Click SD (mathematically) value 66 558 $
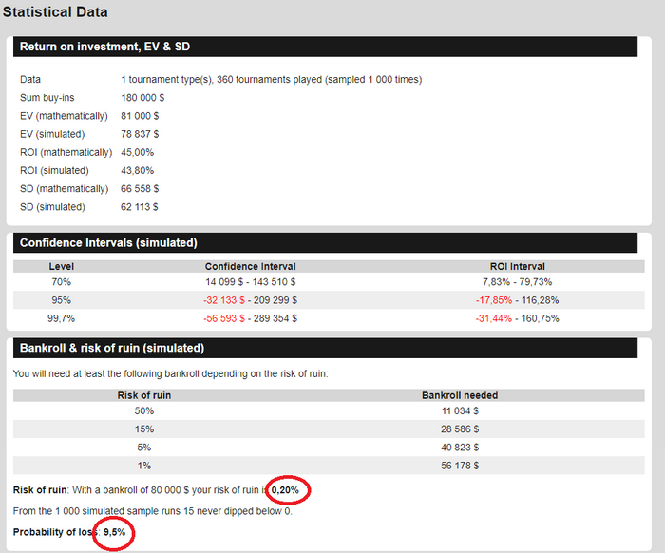 click(140, 189)
